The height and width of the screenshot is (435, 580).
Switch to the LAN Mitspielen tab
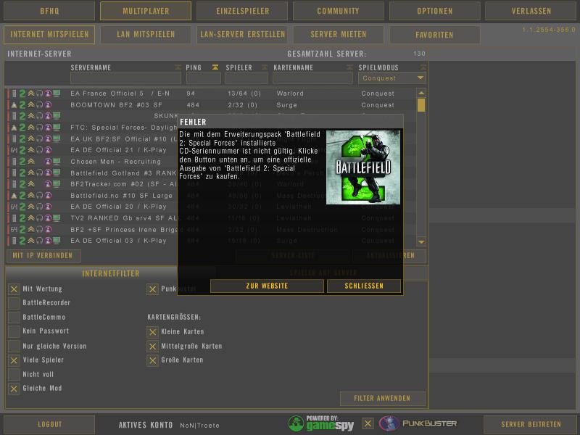click(146, 34)
